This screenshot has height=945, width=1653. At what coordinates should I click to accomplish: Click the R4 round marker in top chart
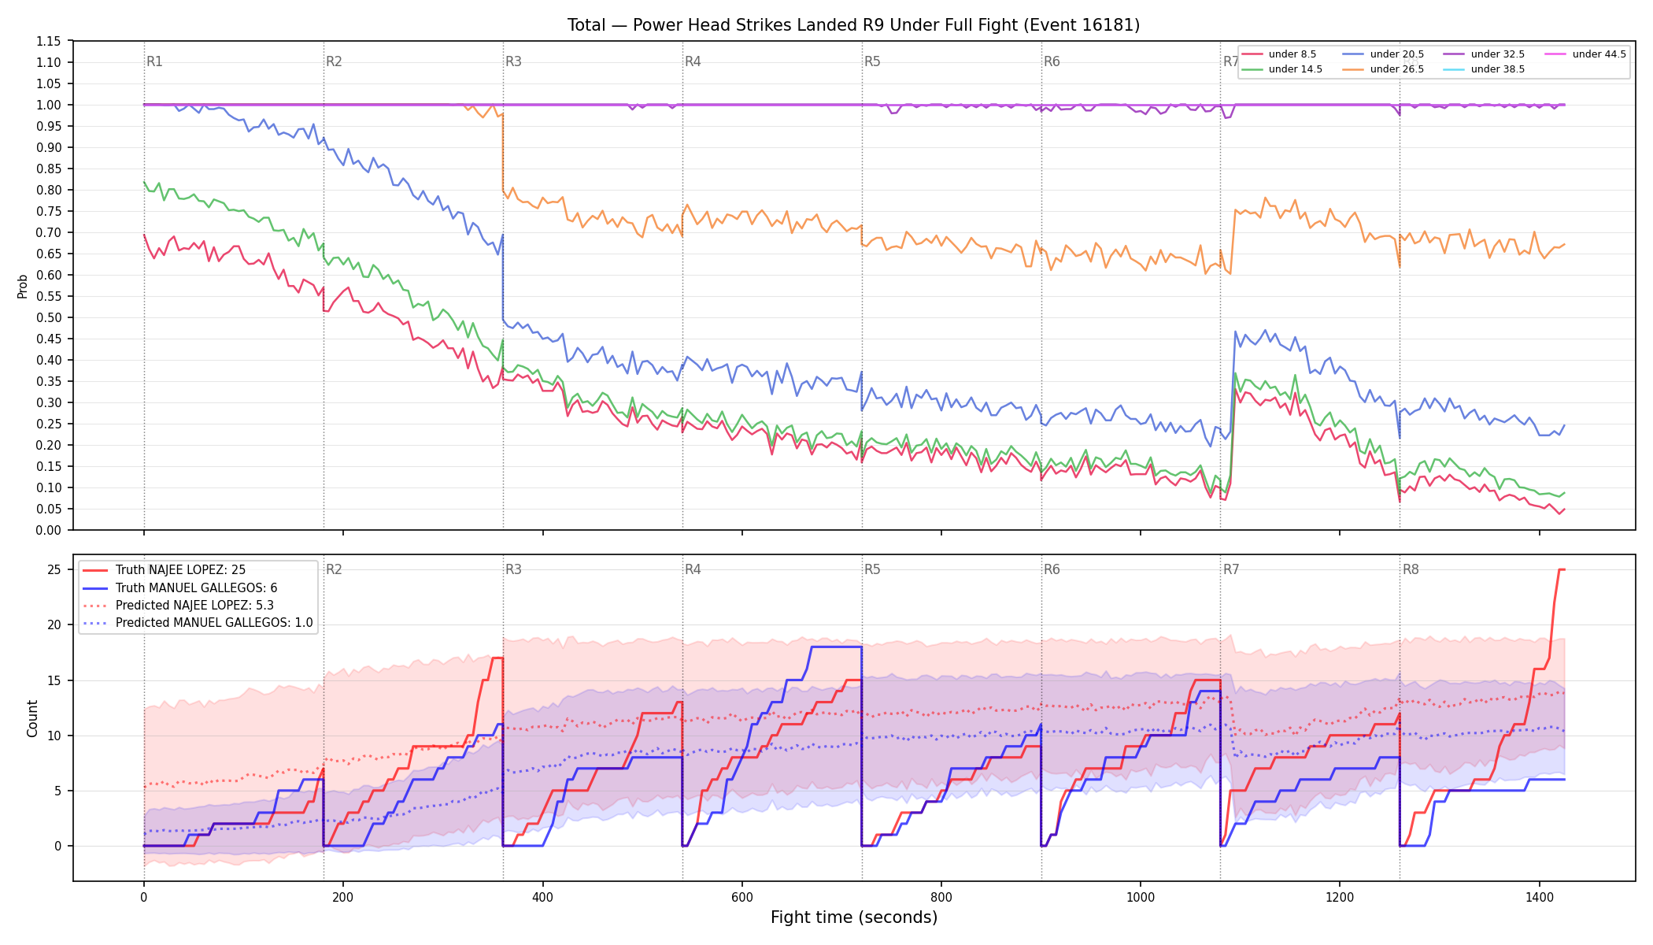[693, 61]
